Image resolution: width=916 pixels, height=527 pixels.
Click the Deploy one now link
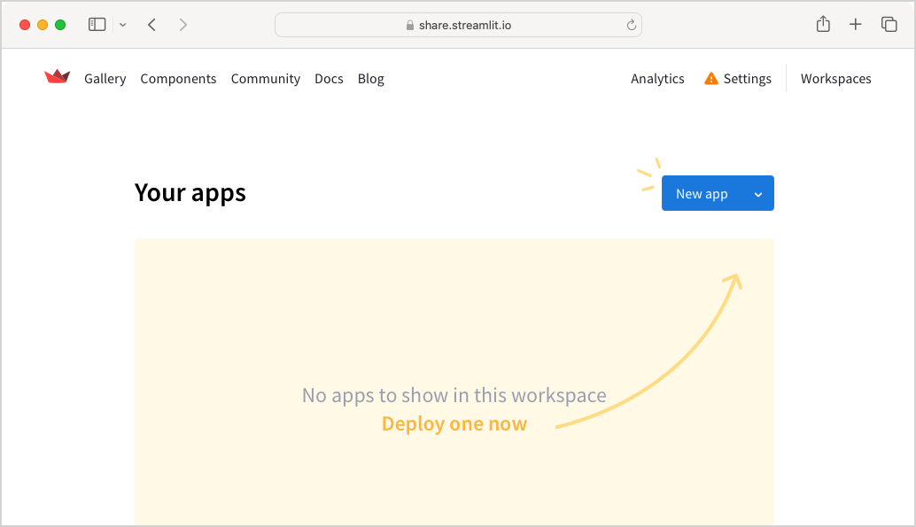tap(454, 423)
